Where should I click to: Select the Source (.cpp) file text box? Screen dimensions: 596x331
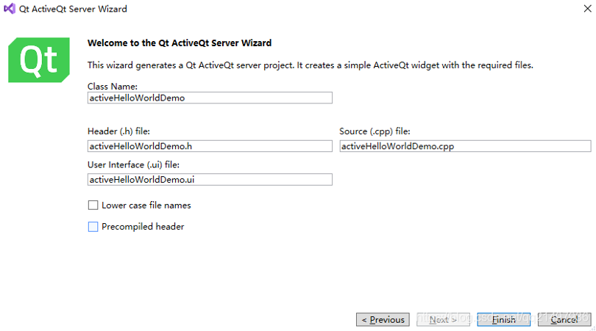[465, 146]
